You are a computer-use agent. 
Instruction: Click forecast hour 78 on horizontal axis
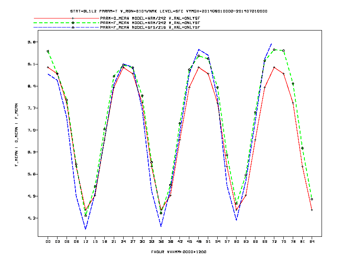[x=293, y=242]
